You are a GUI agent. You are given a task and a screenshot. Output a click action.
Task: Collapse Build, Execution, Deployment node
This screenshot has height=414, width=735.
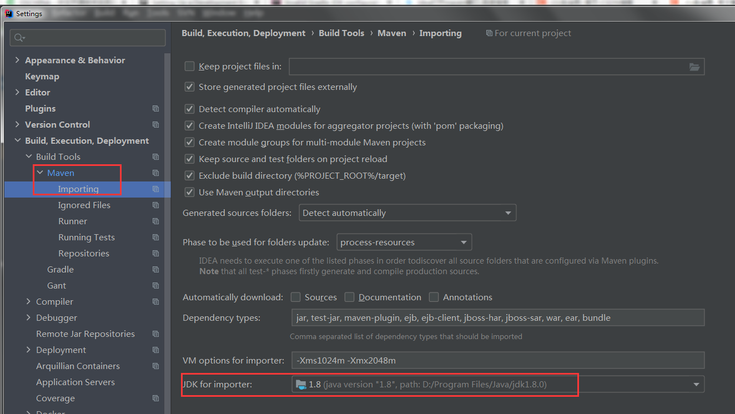(x=17, y=140)
